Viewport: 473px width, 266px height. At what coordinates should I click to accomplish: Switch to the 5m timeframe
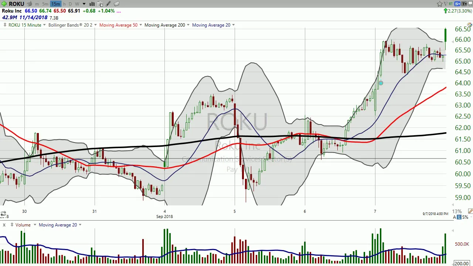(45, 4)
